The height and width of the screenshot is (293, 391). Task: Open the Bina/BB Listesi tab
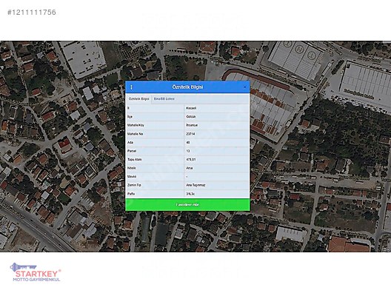[164, 99]
